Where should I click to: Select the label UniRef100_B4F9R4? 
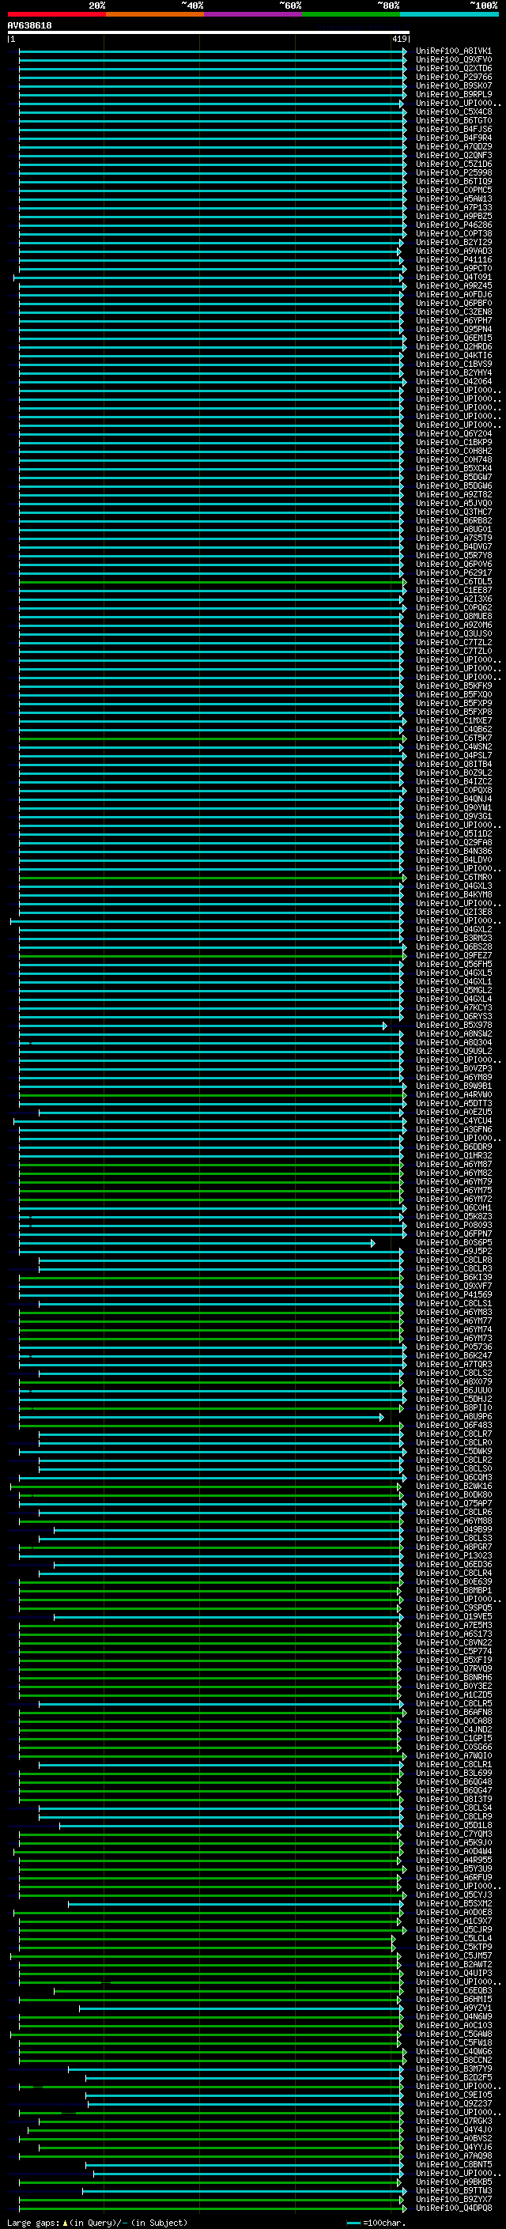point(453,138)
